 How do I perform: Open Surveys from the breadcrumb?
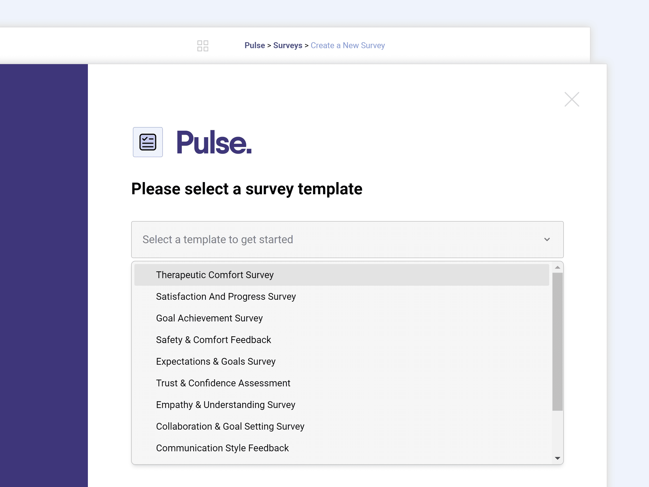tap(287, 45)
